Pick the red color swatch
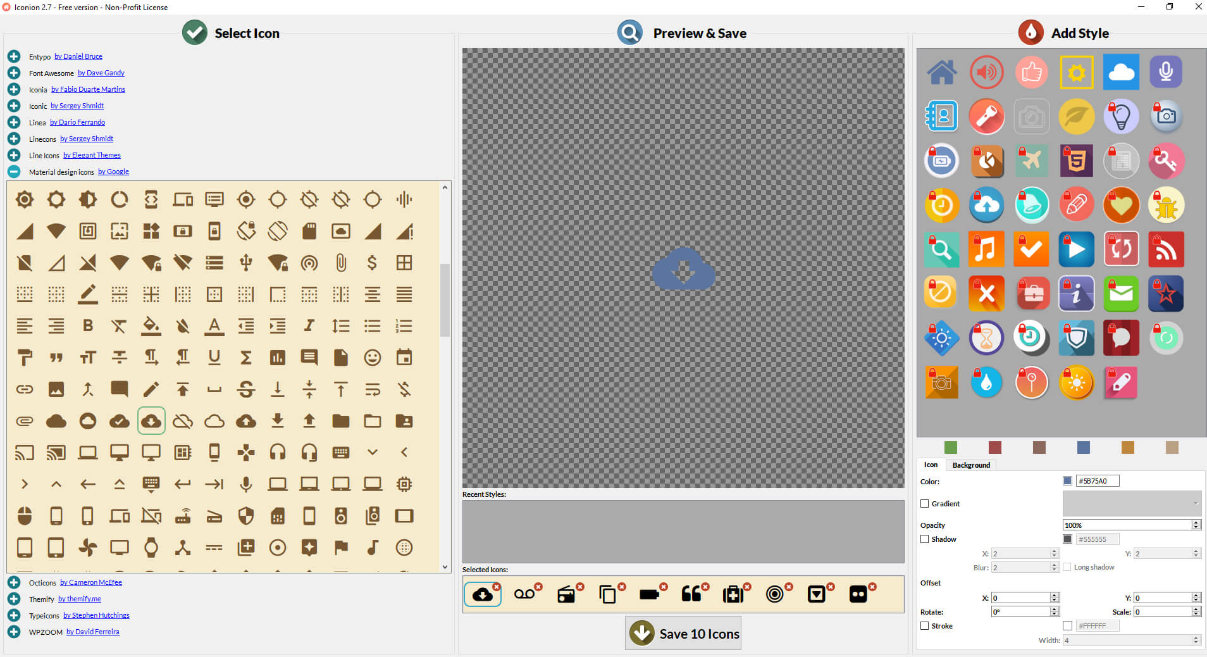This screenshot has height=657, width=1207. [995, 447]
